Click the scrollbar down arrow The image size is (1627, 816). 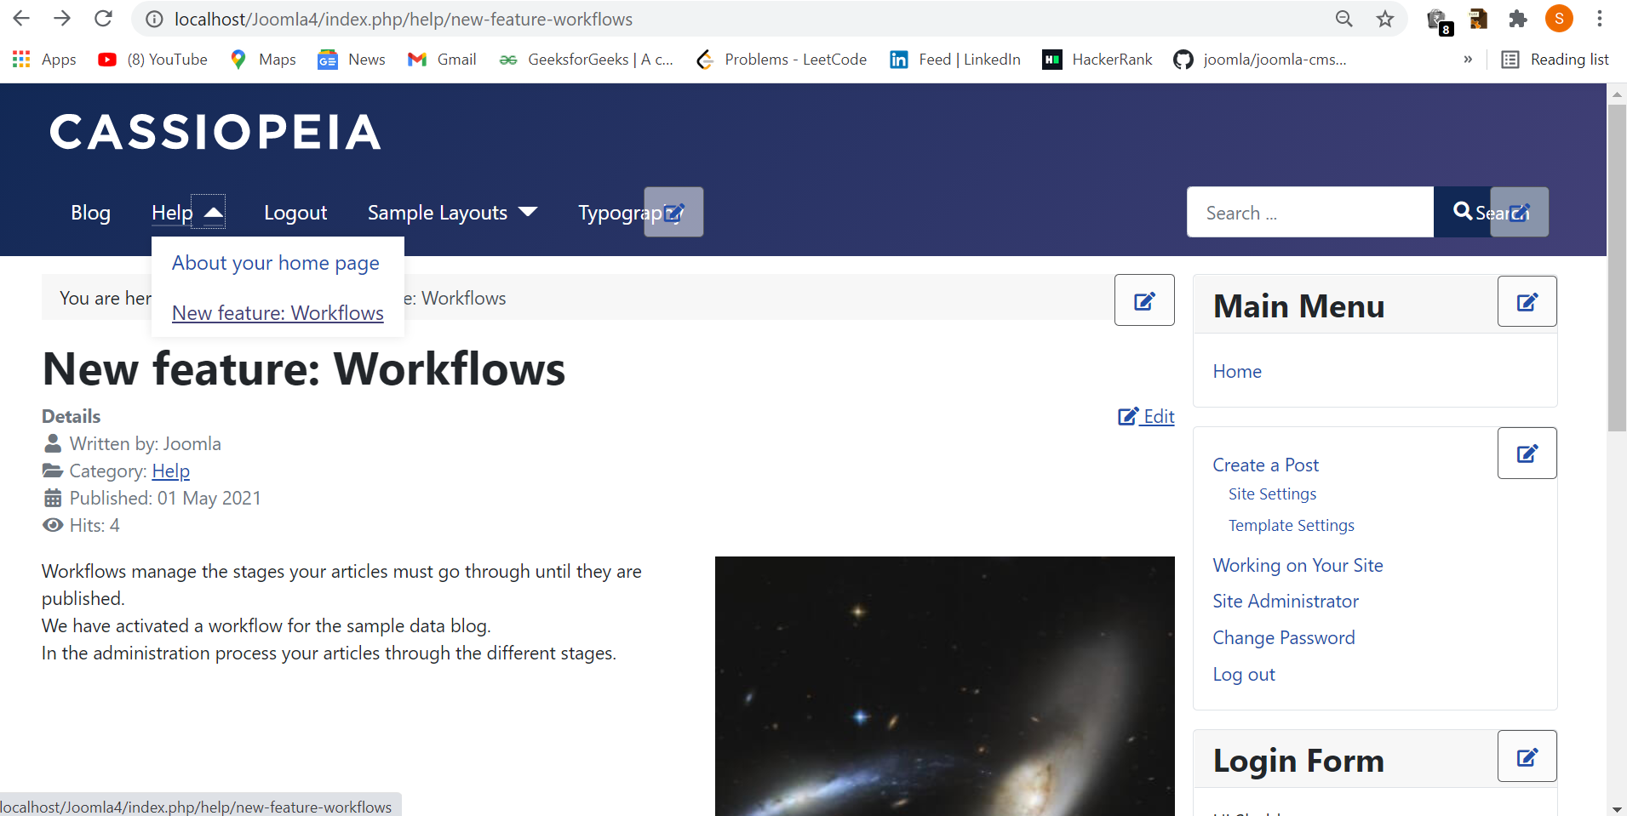[x=1617, y=808]
